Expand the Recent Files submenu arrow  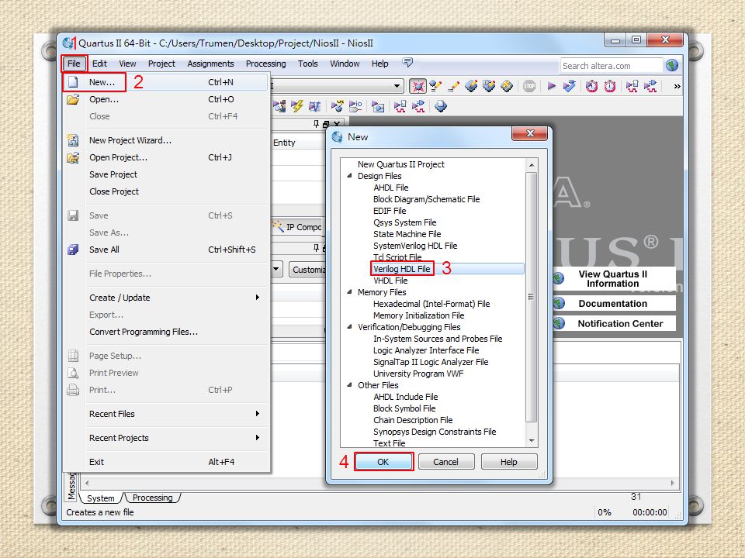point(257,413)
